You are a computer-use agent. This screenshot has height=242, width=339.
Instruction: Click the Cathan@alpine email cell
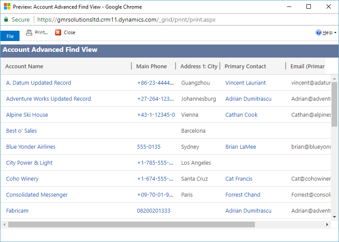pyautogui.click(x=311, y=115)
